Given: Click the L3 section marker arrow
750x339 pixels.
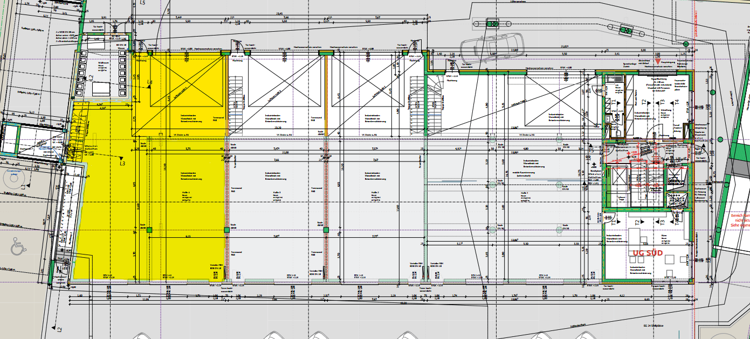Looking at the screenshot, I should (x=121, y=161).
